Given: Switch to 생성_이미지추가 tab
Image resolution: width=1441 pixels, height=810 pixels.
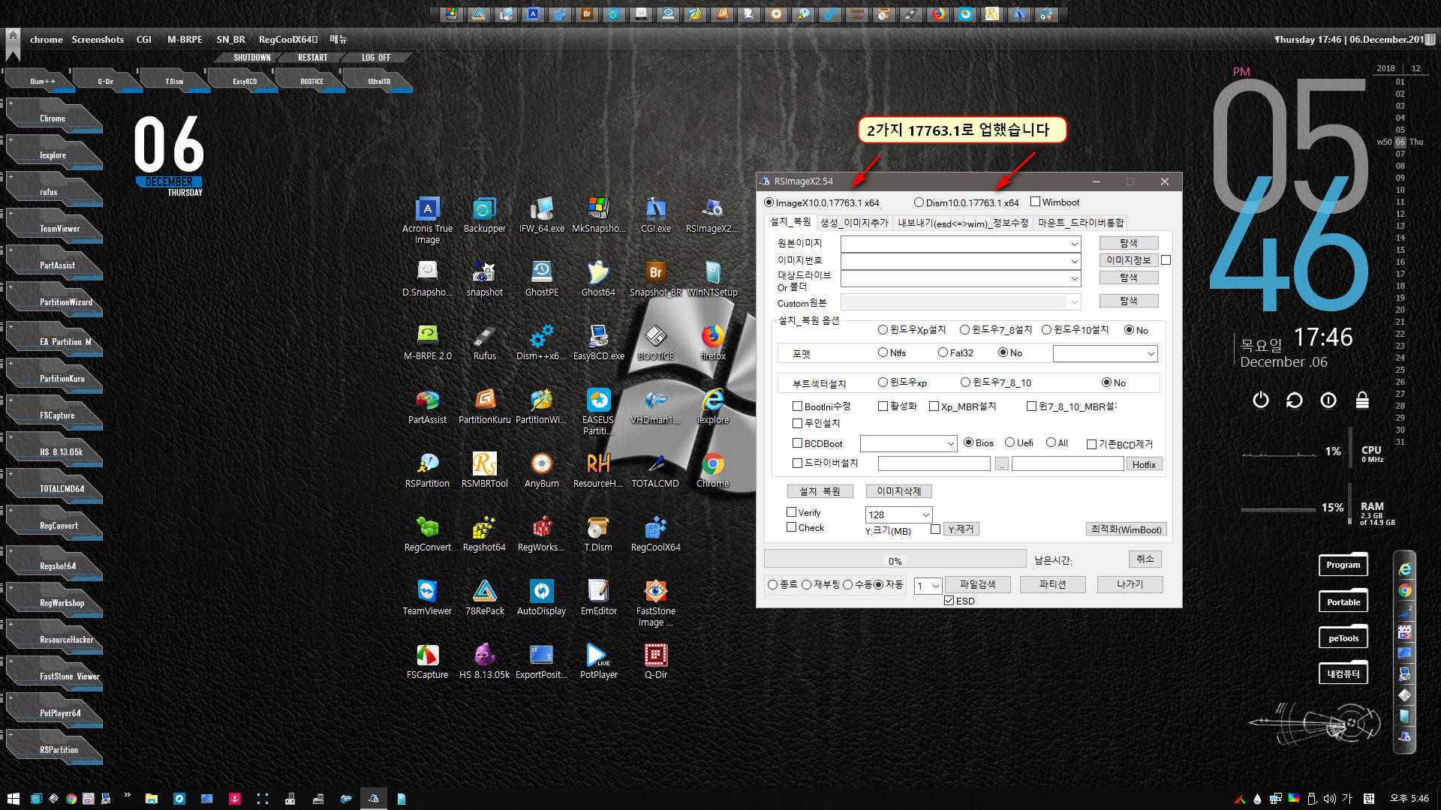Looking at the screenshot, I should click(854, 223).
